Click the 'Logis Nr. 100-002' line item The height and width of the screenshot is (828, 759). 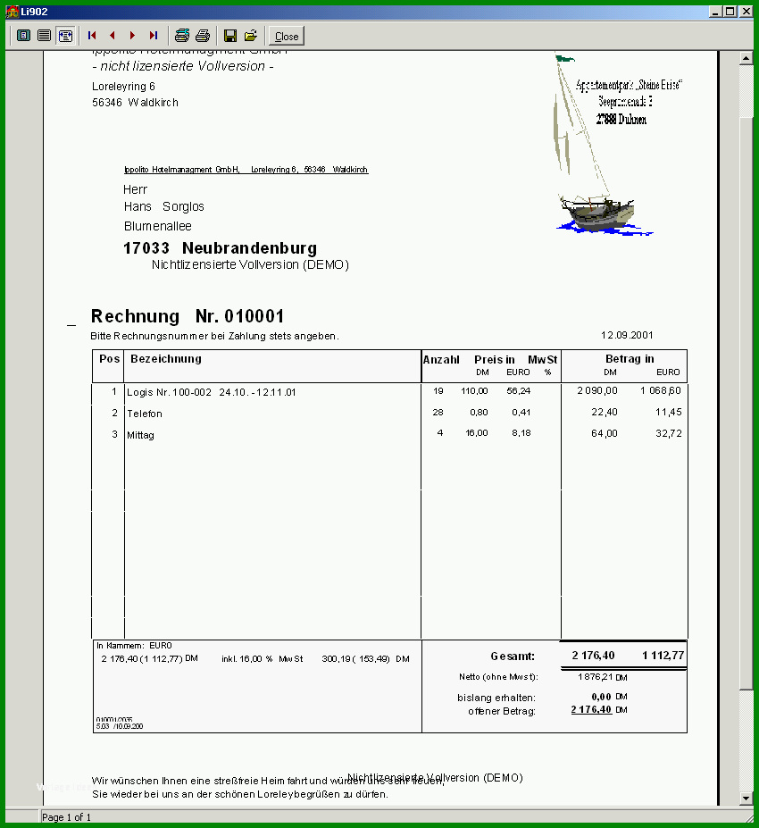[x=211, y=392]
